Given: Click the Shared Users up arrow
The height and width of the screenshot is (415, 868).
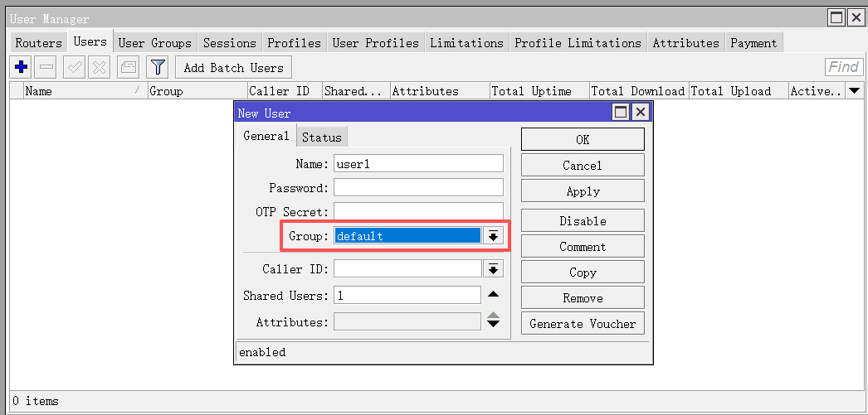Looking at the screenshot, I should [493, 295].
